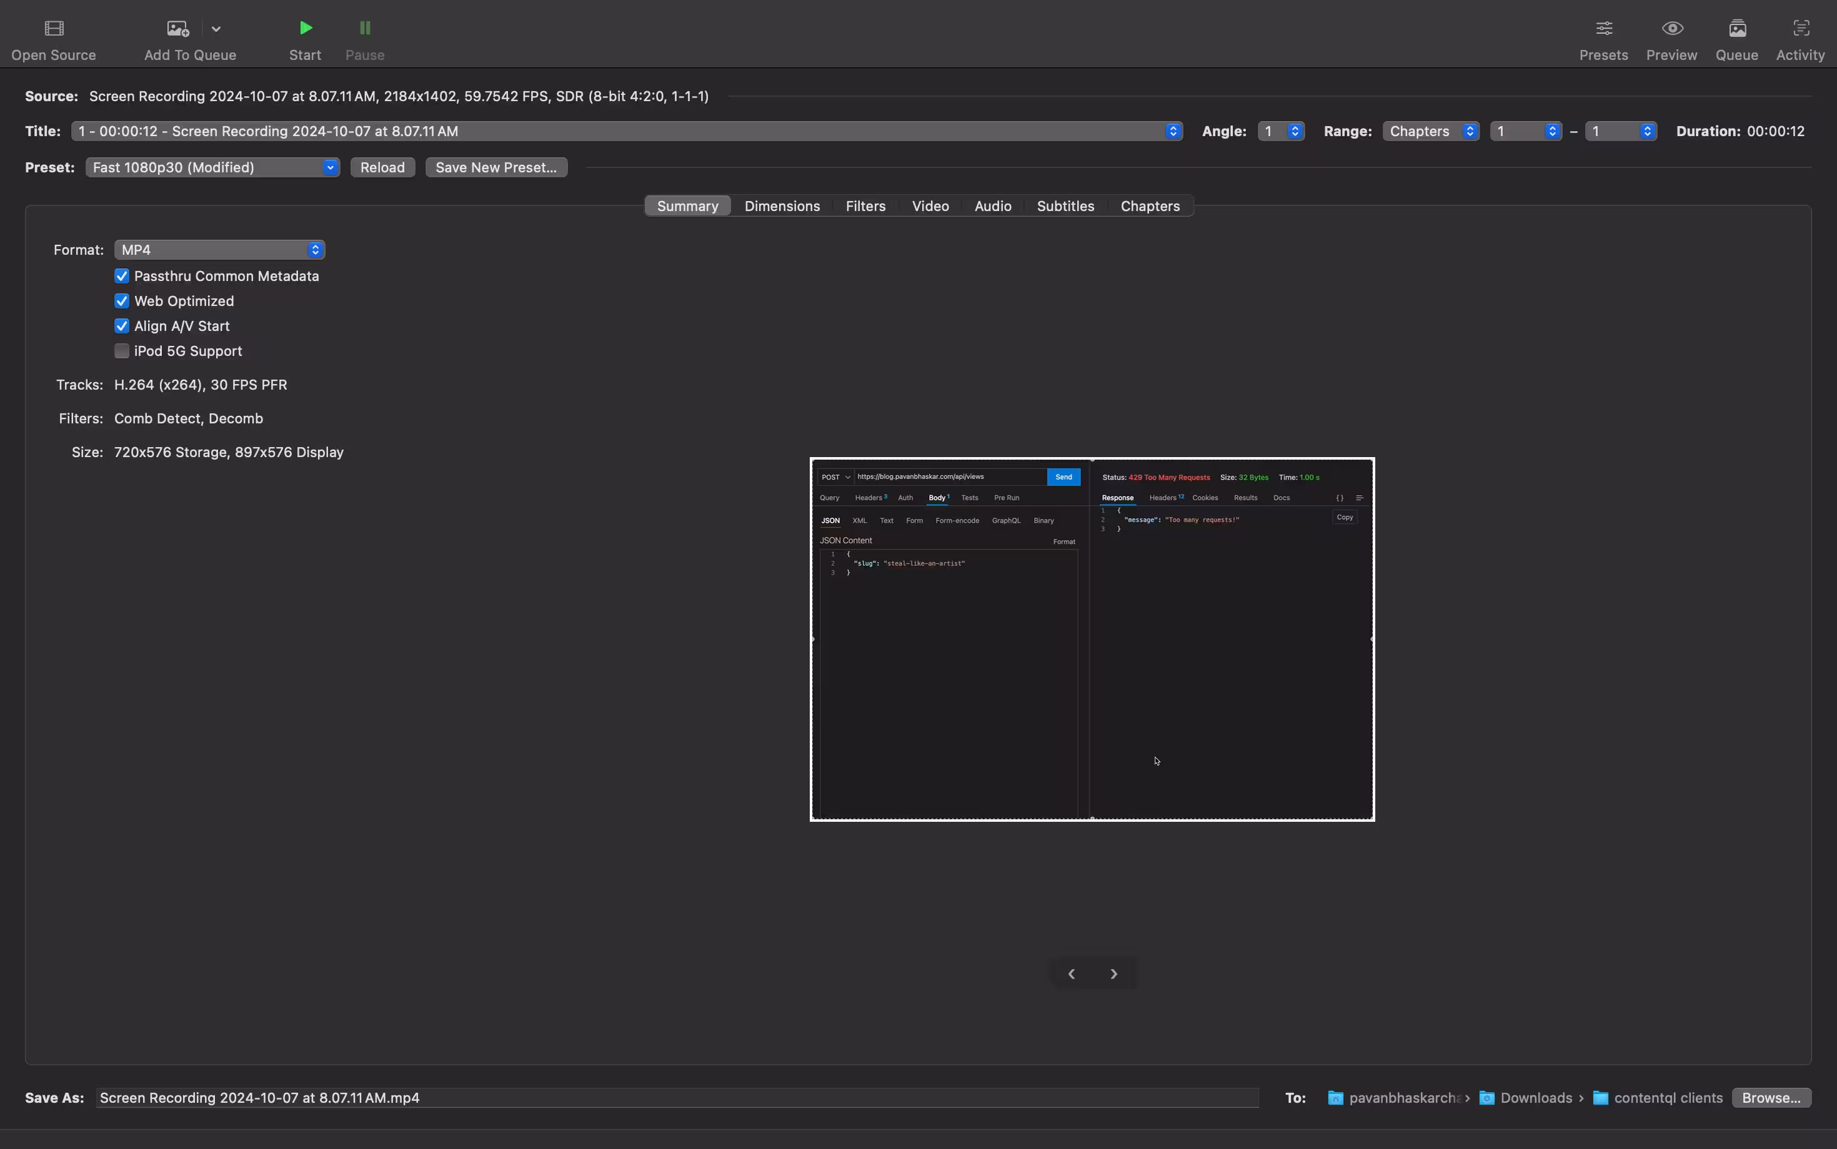
Task: Disable the Web Optimized checkbox
Action: [122, 301]
